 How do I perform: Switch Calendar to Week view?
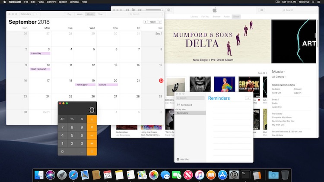pyautogui.click(x=80, y=14)
